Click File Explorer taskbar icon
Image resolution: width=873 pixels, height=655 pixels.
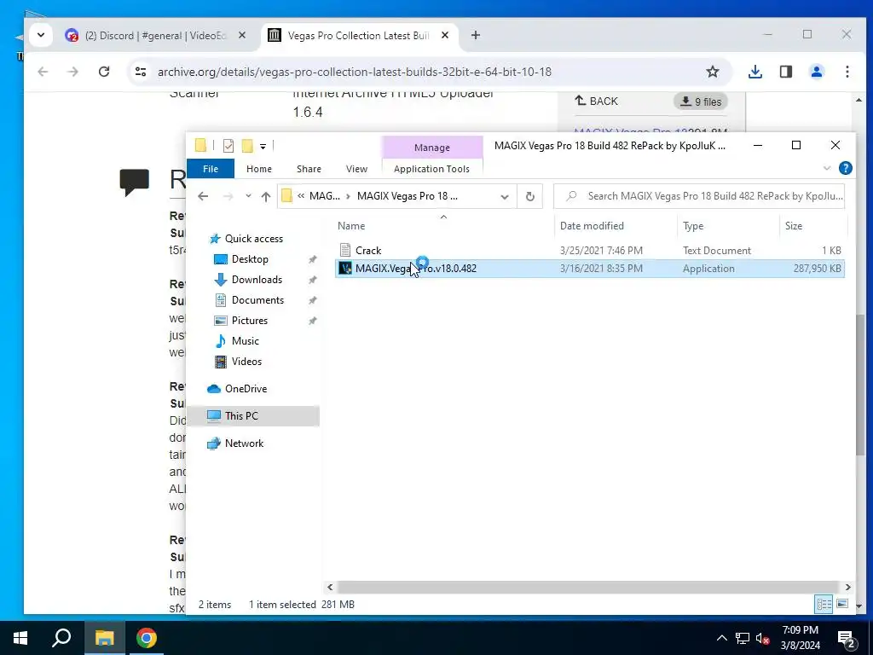104,638
